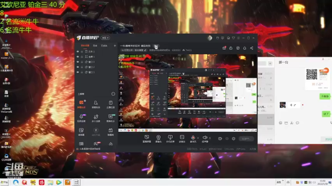Switch to the third scene tab
The image size is (332, 186).
coord(104,45)
